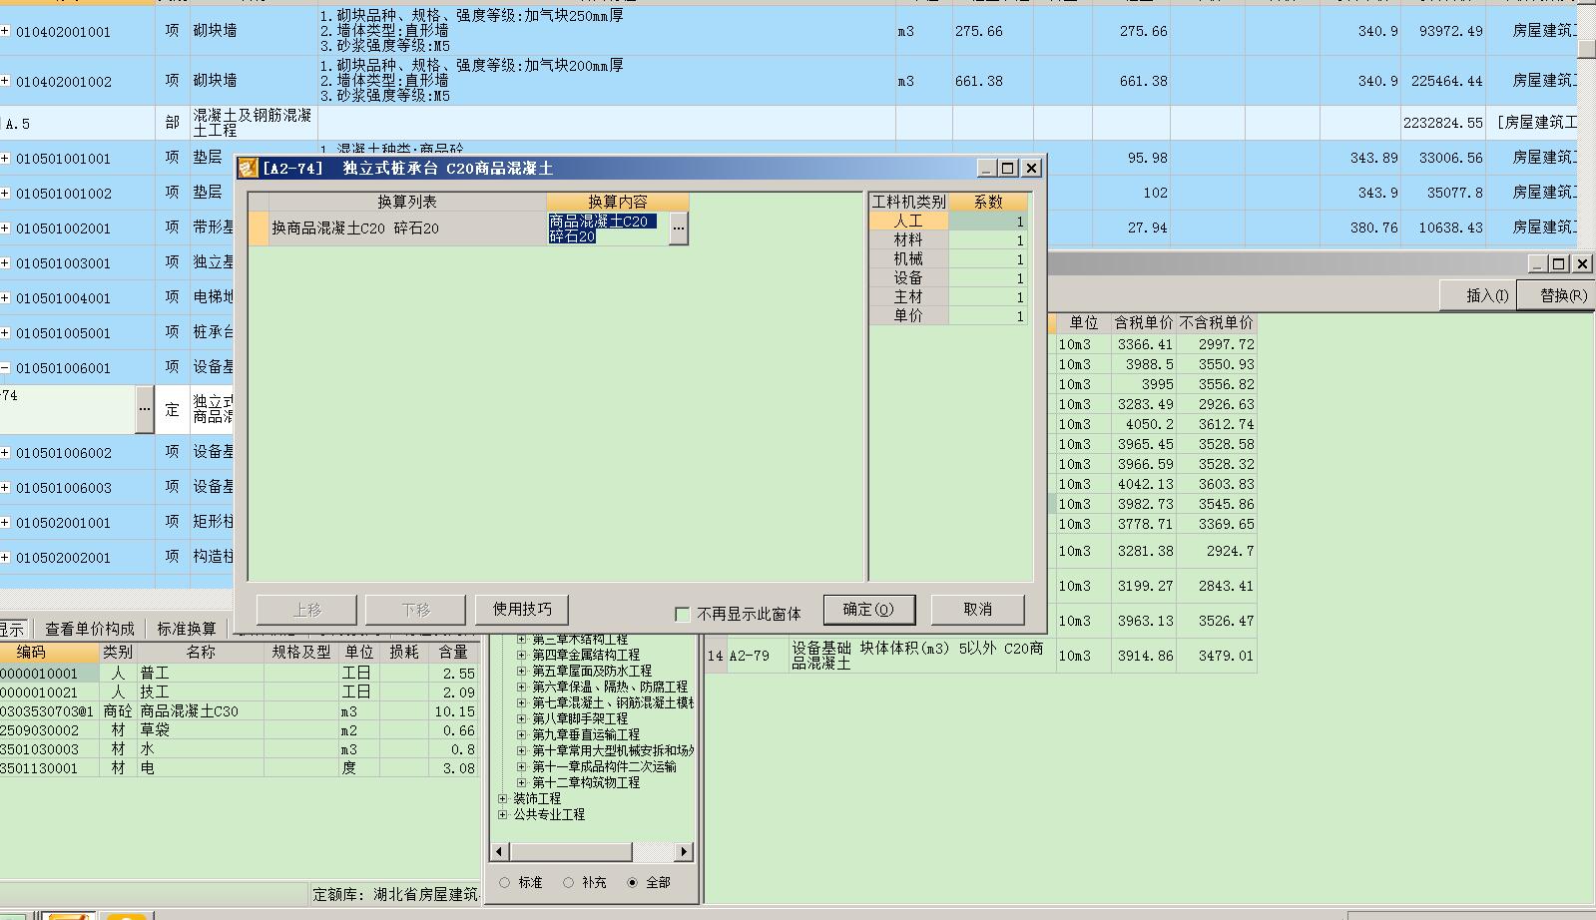Image resolution: width=1596 pixels, height=920 pixels.
Task: Select the 普工 row in resource table
Action: pos(240,674)
